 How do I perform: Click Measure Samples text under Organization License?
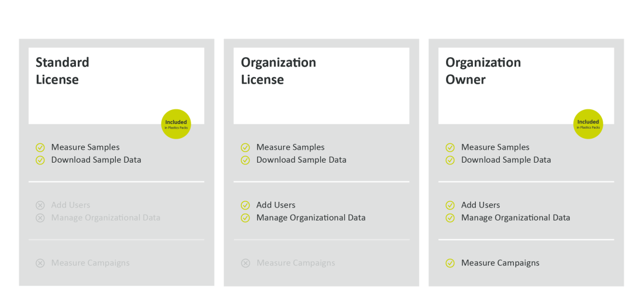pyautogui.click(x=291, y=147)
